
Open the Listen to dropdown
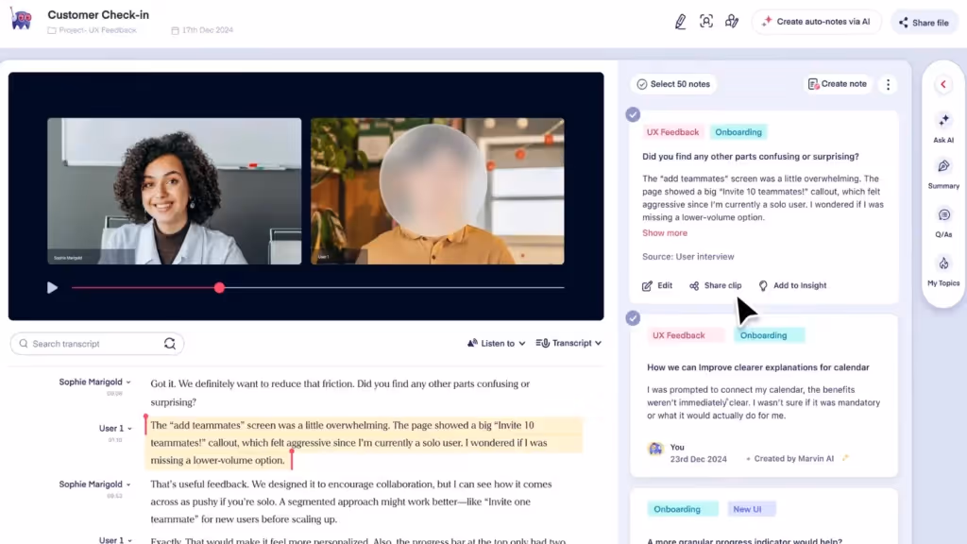pyautogui.click(x=496, y=343)
